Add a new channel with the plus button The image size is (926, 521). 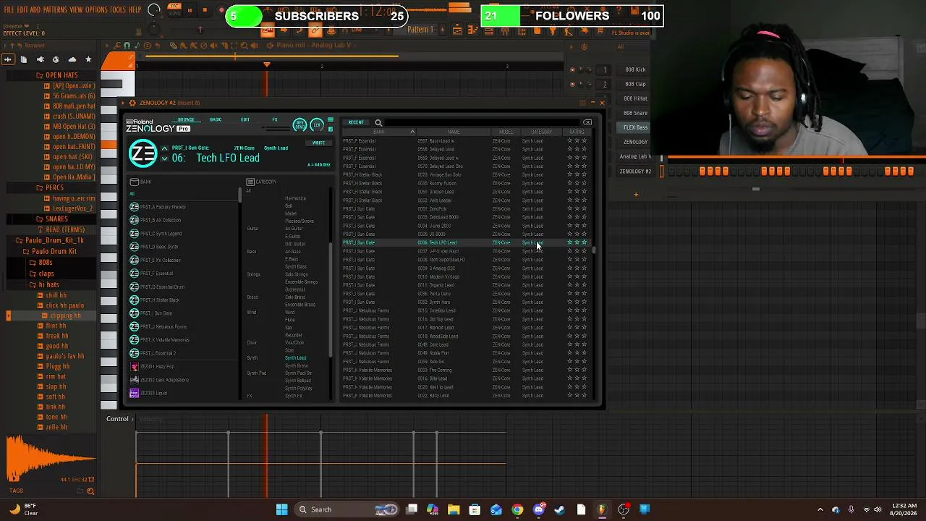(x=636, y=194)
